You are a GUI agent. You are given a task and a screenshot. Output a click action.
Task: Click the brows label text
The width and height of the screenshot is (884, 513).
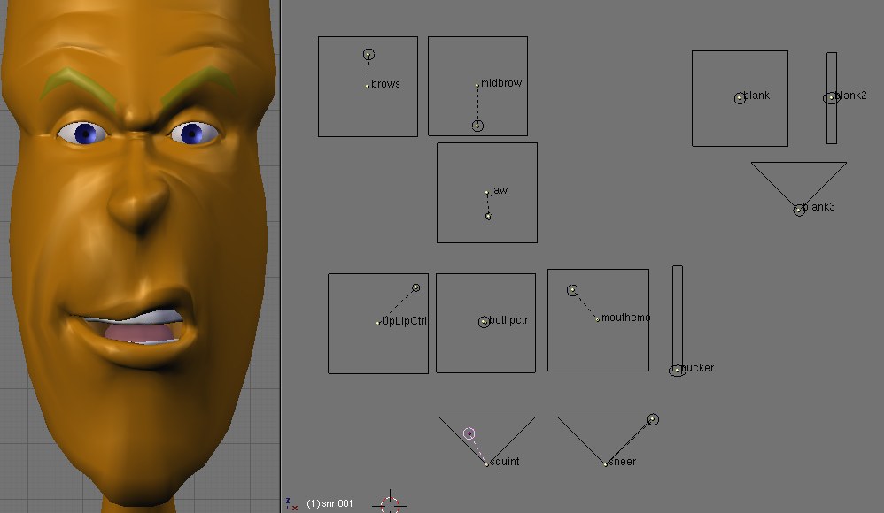[385, 84]
